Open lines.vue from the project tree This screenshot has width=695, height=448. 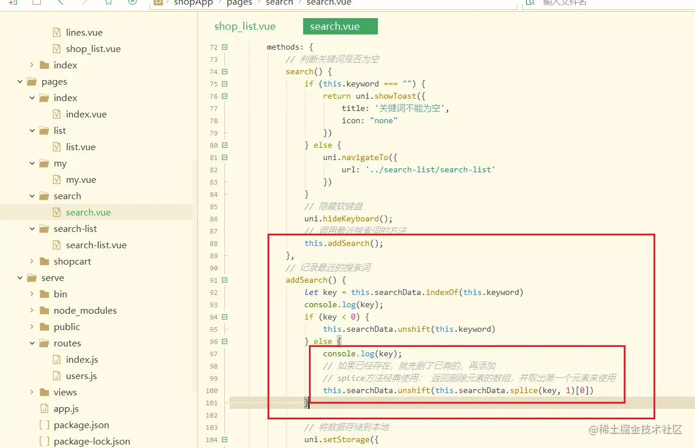[84, 32]
